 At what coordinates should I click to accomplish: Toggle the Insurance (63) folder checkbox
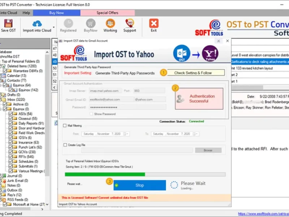tap(11, 142)
